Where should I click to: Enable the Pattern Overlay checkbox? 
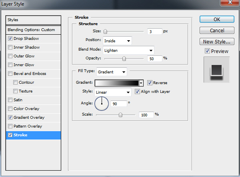10,126
